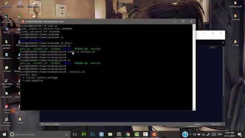Screen dimensions: 245x138
Task: Launch Photoshop from the taskbar
Action: 93,135
